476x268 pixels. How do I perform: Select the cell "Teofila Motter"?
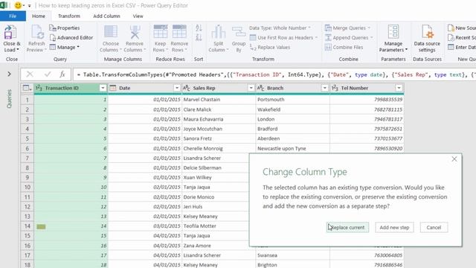[219, 226]
